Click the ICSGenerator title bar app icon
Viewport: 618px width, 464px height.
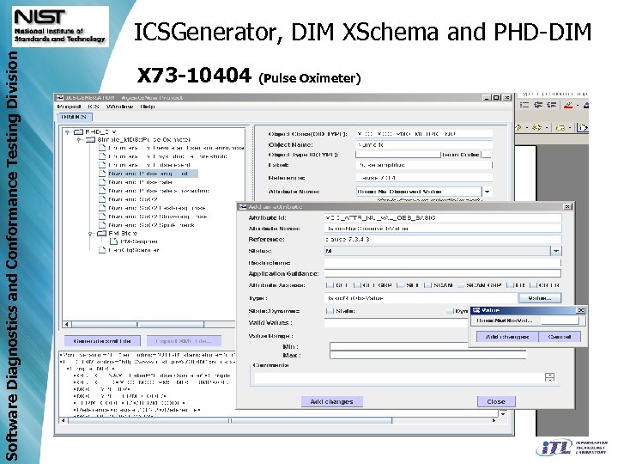60,97
